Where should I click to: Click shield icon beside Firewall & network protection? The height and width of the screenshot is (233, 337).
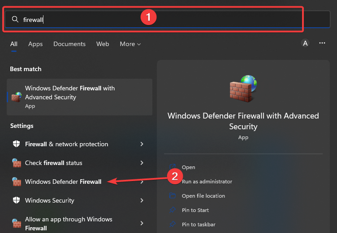(x=16, y=144)
